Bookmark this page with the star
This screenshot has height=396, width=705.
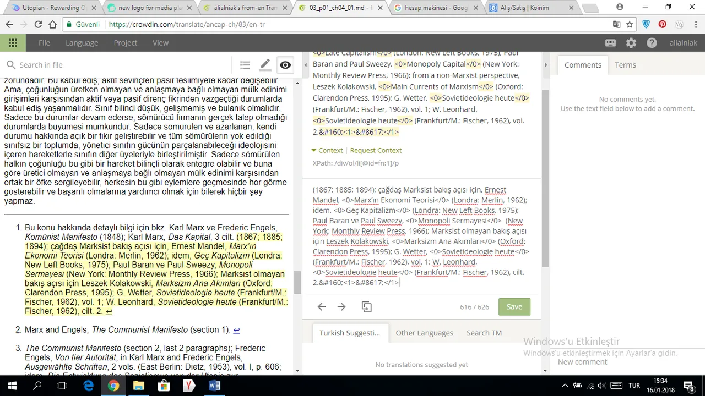pyautogui.click(x=630, y=24)
